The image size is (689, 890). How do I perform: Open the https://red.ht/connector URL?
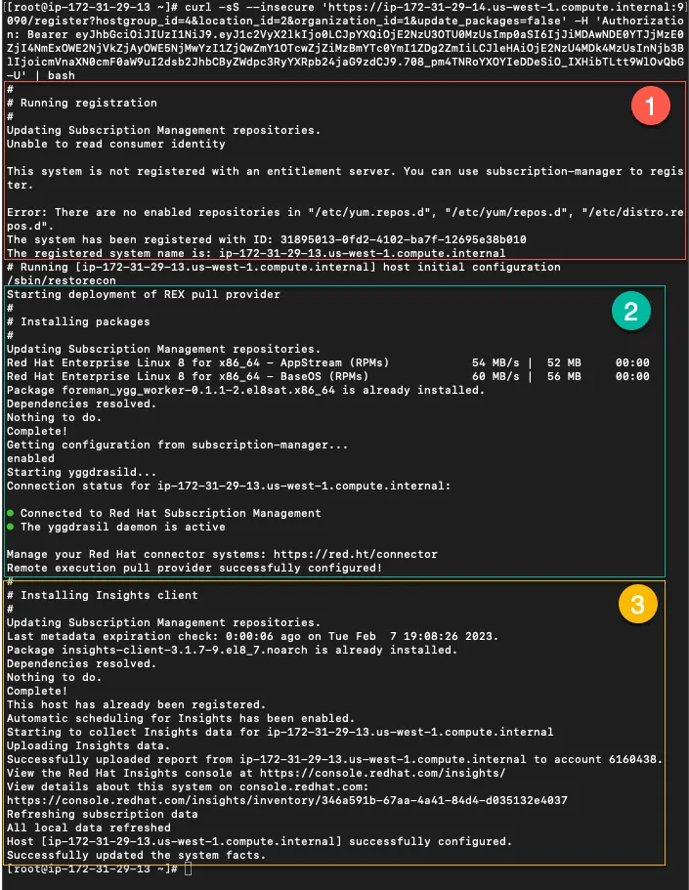coord(356,554)
